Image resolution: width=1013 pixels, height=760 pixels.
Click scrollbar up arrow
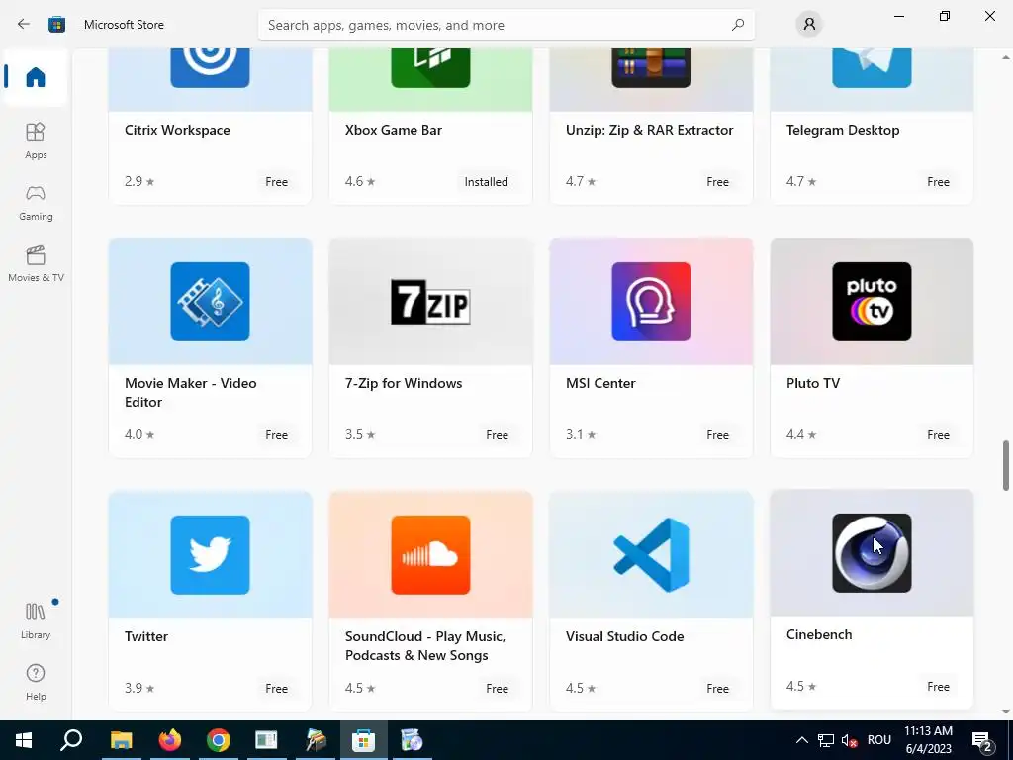click(1006, 57)
